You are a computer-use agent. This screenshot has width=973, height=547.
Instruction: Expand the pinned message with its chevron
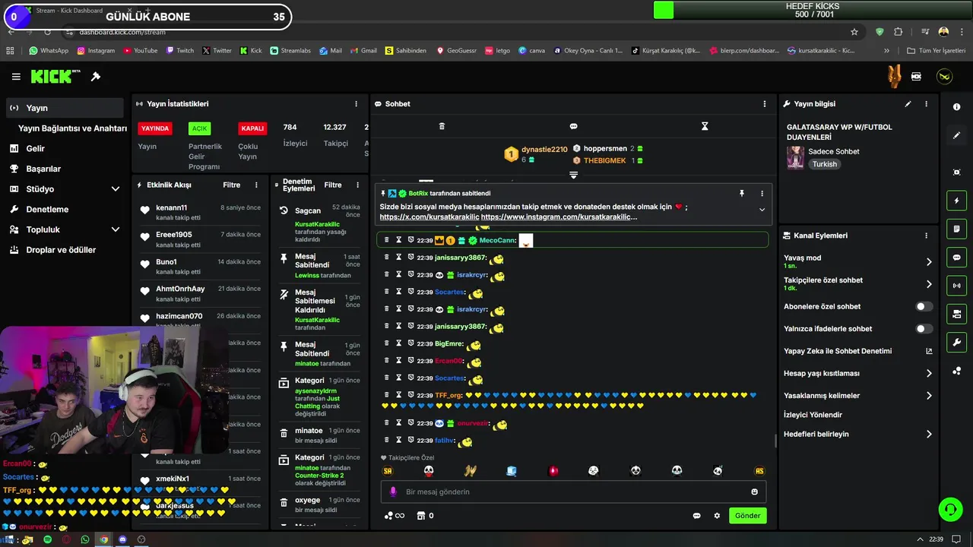(762, 210)
